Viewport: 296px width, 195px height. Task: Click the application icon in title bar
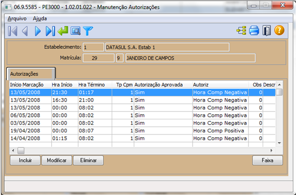point(8,7)
